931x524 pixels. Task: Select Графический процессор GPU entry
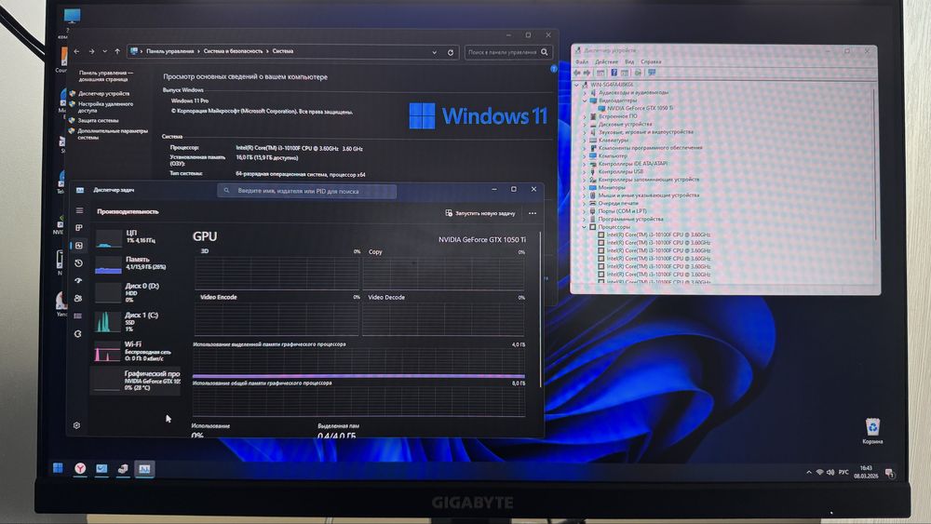click(x=137, y=381)
